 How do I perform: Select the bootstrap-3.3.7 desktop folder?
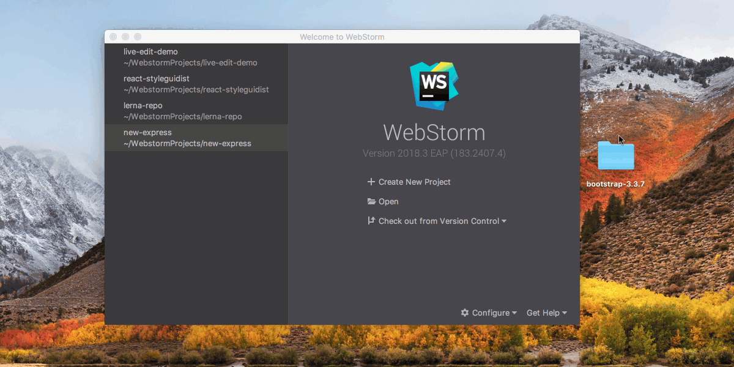[x=616, y=155]
